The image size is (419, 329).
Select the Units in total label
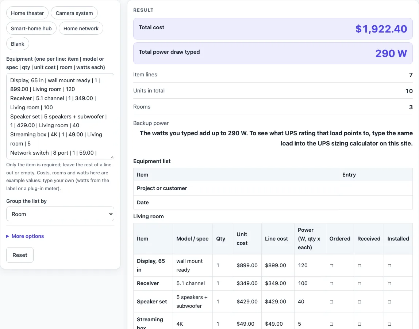click(x=149, y=91)
